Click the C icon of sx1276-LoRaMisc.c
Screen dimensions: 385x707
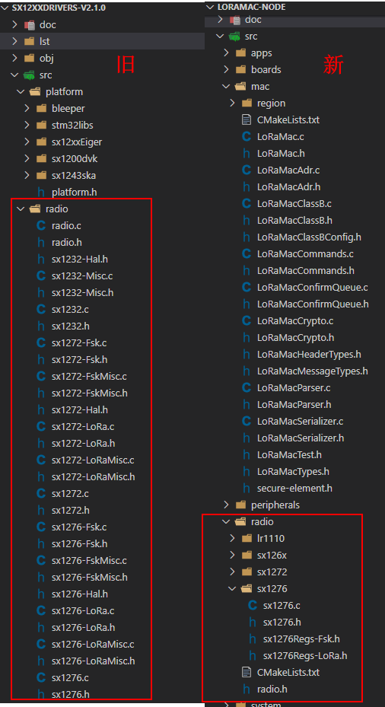pos(41,644)
